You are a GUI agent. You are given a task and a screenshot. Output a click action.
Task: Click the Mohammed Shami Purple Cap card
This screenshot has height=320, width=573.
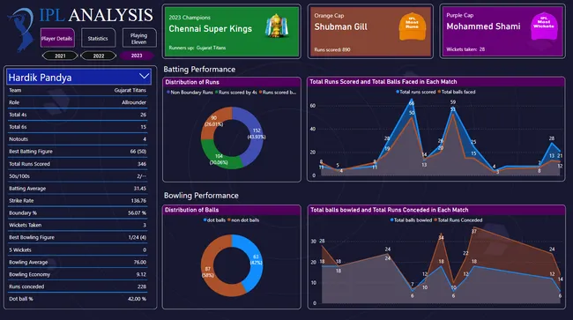tap(502, 32)
